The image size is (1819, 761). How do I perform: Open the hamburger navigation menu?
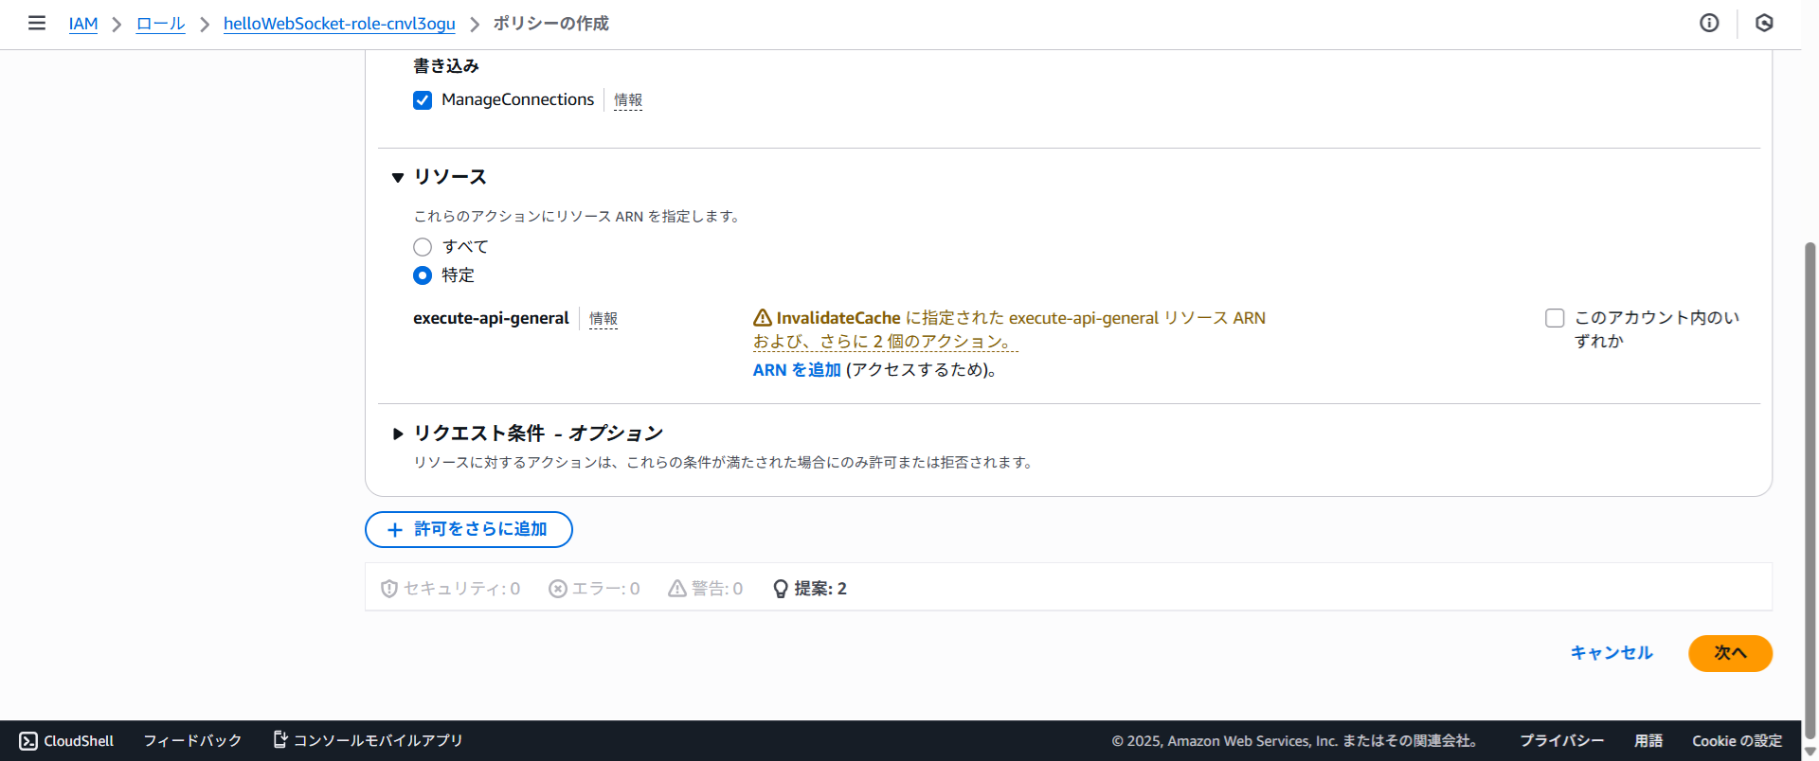coord(37,23)
